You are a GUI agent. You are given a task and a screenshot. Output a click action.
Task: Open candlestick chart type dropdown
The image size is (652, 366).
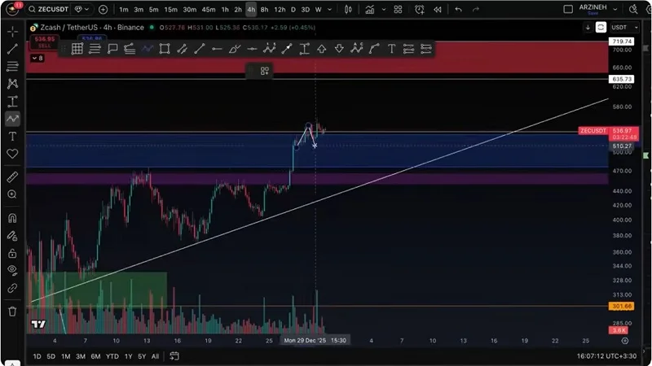point(348,10)
